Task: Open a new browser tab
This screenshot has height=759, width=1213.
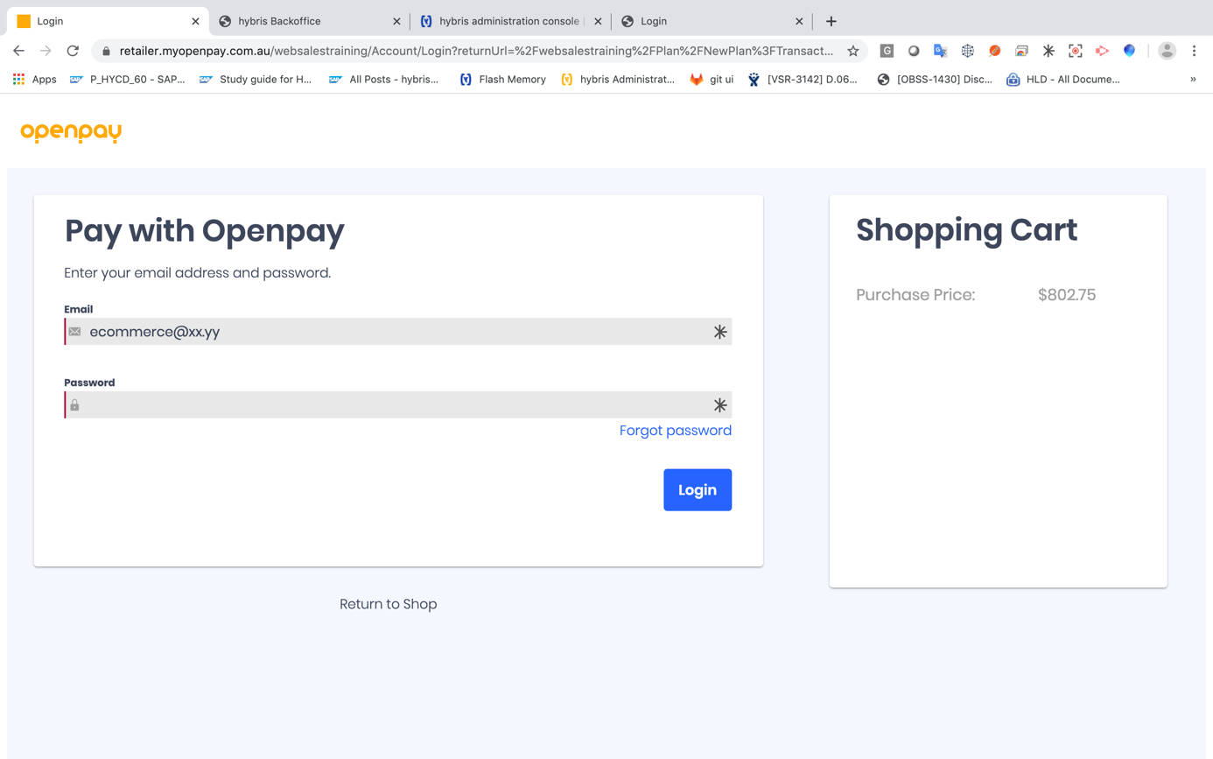Action: tap(831, 21)
